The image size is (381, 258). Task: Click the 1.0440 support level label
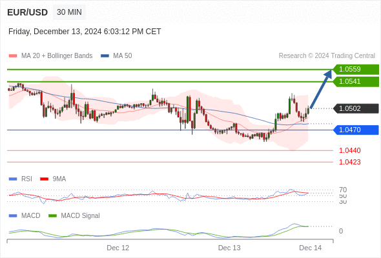pos(349,150)
